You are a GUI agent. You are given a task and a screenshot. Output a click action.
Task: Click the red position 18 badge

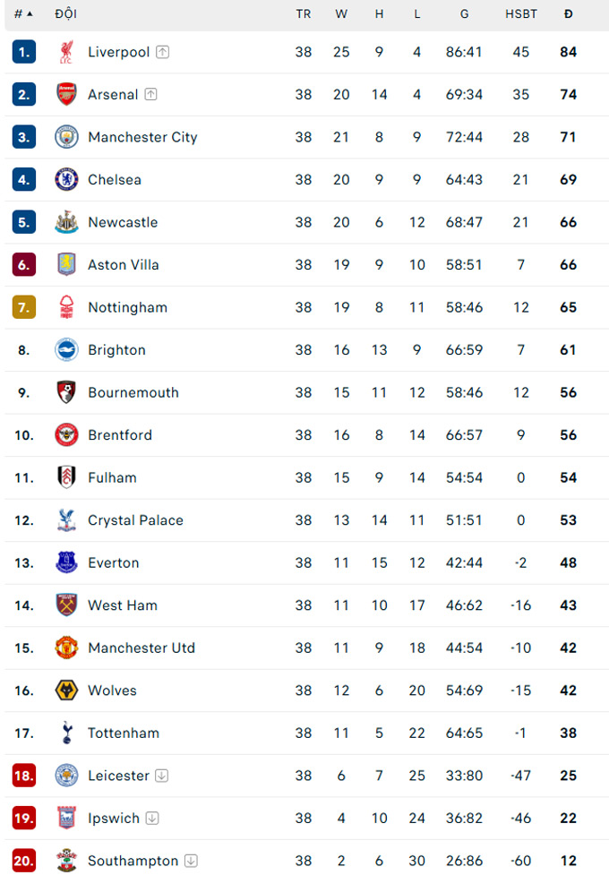point(24,775)
